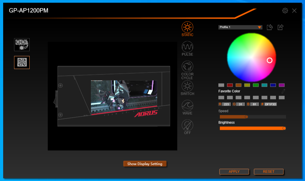Screen dimensions: 305x181
Task: Select the SWITCH lighting mode icon
Action: [x=187, y=86]
